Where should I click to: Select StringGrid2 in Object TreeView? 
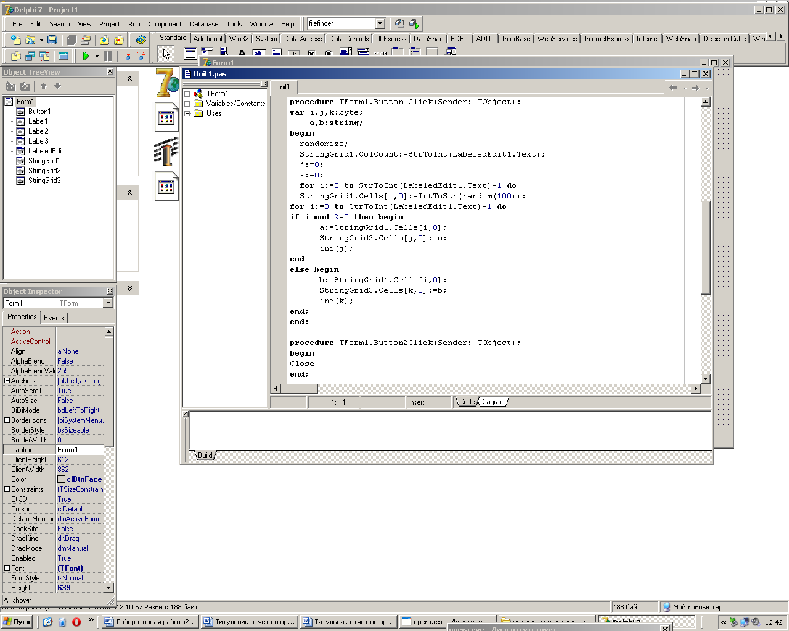[44, 171]
